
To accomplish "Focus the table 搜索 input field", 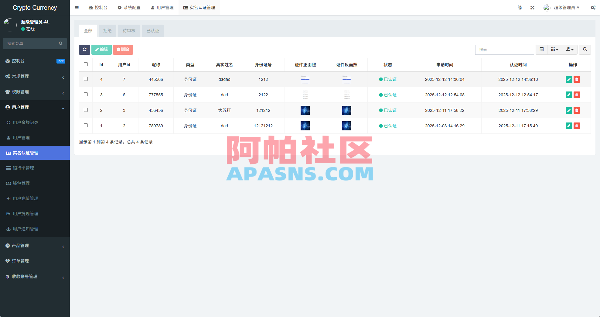I will [x=504, y=50].
